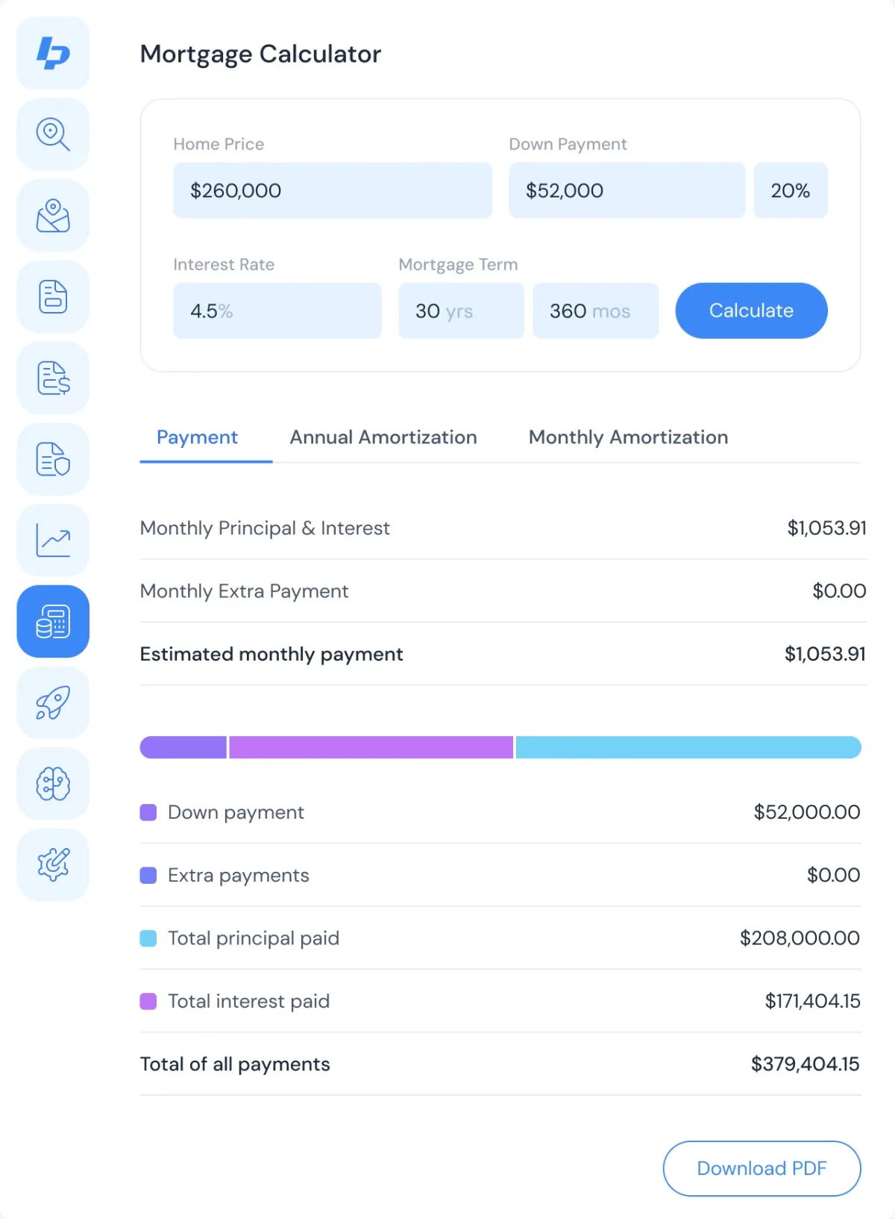Click the Download PDF button
Screen dimensions: 895x1219
tap(761, 1168)
